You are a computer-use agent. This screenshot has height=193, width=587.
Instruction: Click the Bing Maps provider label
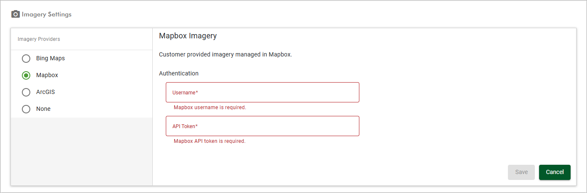pyautogui.click(x=50, y=58)
